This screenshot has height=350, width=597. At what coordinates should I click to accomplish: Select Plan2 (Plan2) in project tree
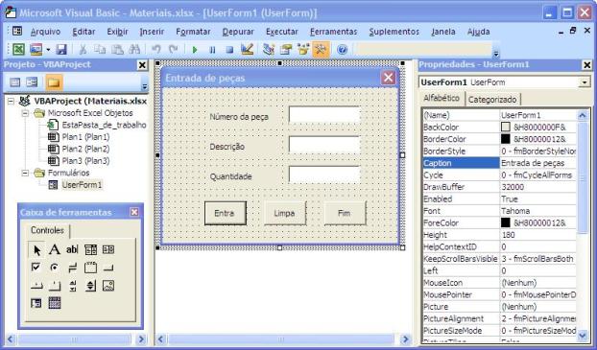click(x=85, y=149)
